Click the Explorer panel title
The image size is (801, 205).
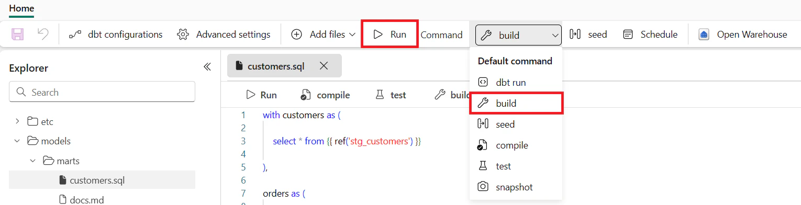28,68
